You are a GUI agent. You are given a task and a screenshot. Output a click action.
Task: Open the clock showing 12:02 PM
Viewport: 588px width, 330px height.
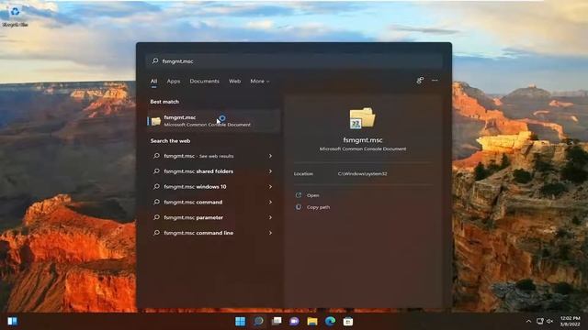tap(570, 321)
